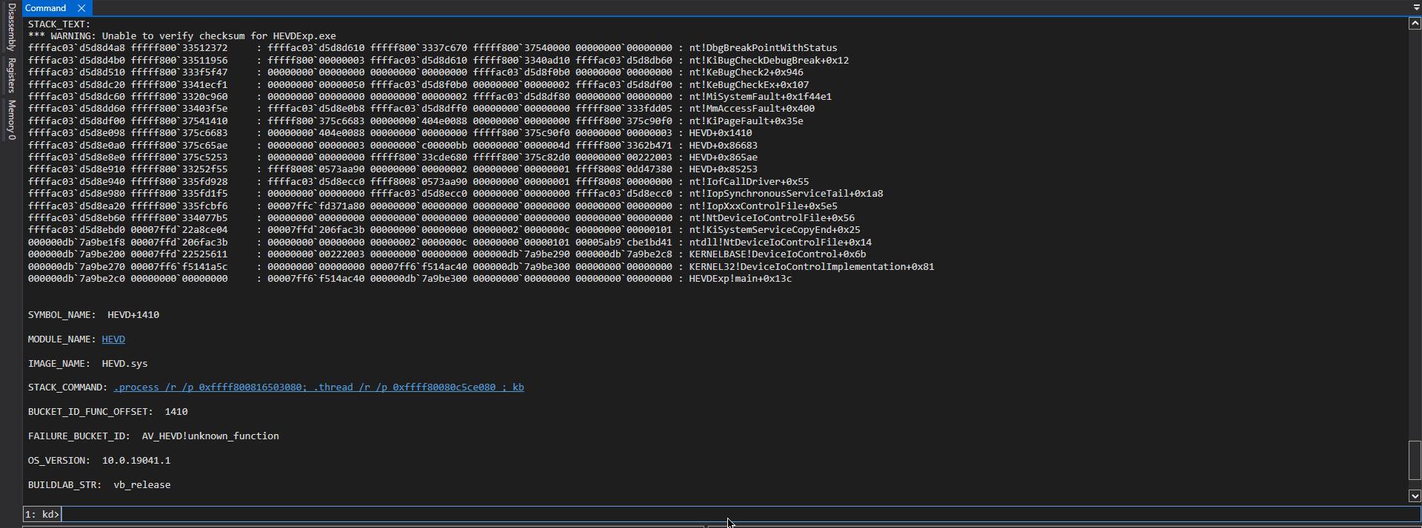Click the nt!MiSystemFault+0x1f44e1 stack frame

point(760,97)
